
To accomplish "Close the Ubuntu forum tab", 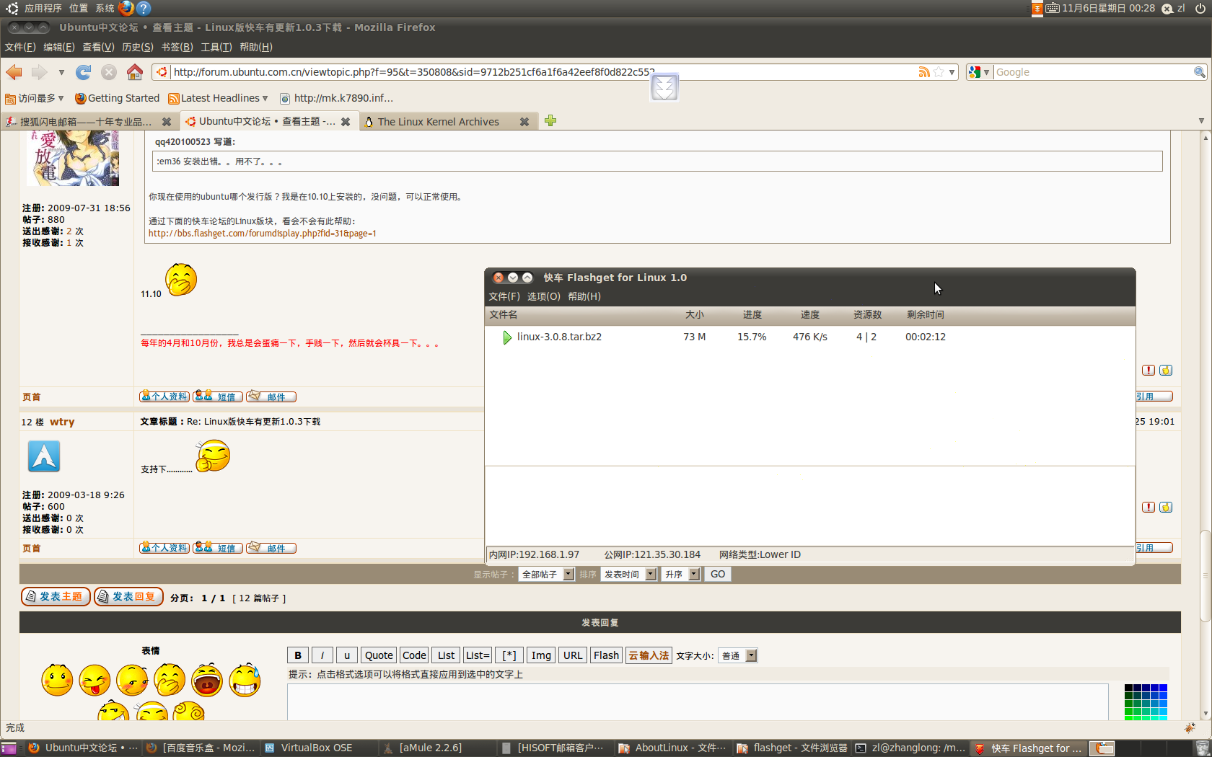I will [346, 122].
